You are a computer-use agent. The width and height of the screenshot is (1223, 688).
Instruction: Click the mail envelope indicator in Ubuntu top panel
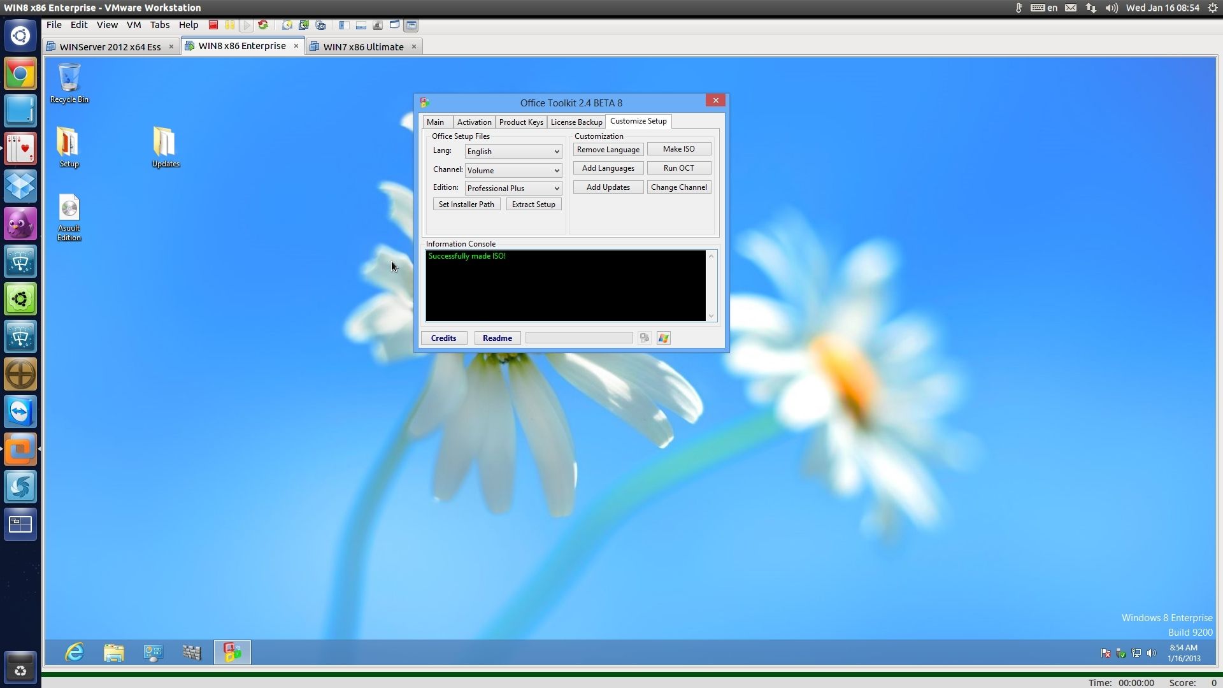click(1071, 8)
